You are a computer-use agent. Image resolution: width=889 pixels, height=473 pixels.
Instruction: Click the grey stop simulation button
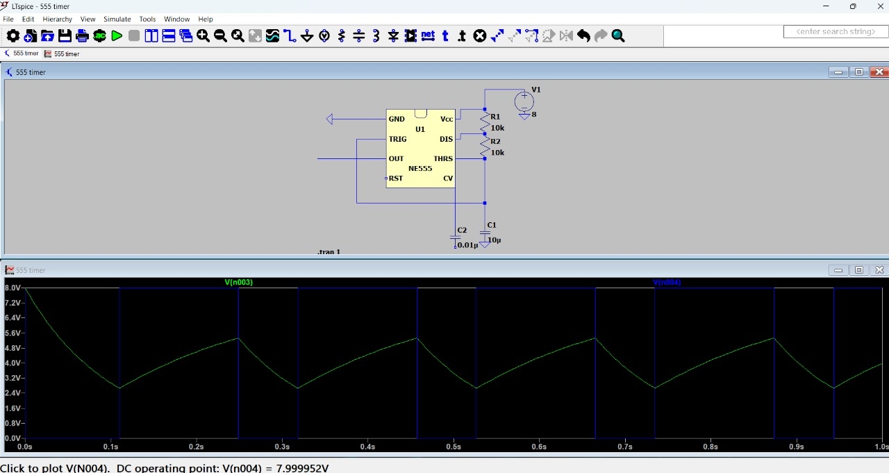(134, 36)
